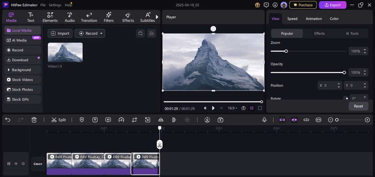This screenshot has width=375, height=177.
Task: Play the video in player
Action: point(213,108)
